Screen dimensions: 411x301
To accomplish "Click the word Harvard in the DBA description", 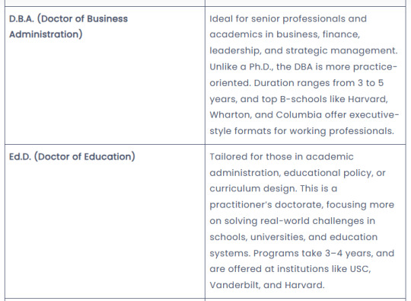I will click(368, 99).
